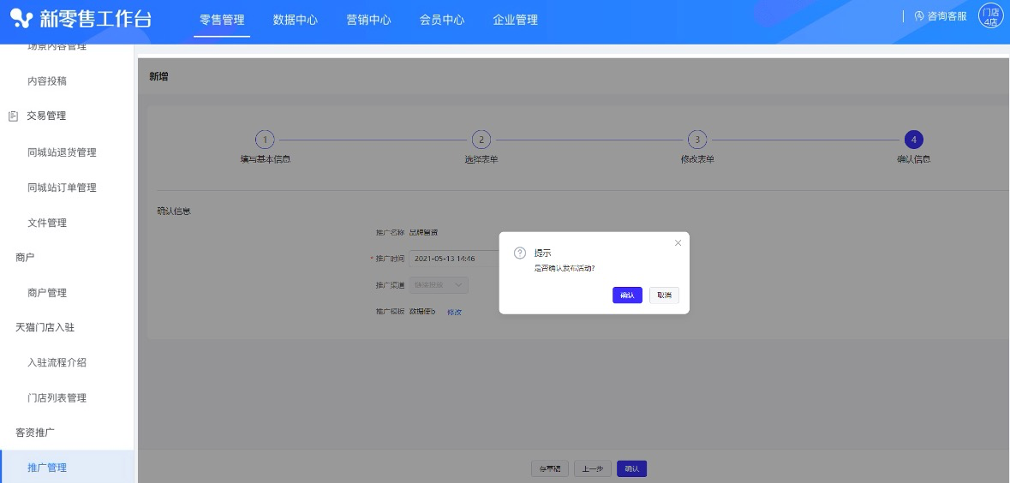The width and height of the screenshot is (1010, 483).
Task: Cancel the 提示 dialog with 取消
Action: 664,295
